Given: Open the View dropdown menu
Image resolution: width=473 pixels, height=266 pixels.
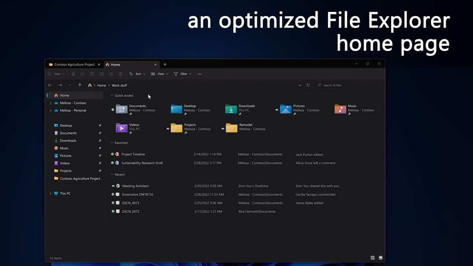Looking at the screenshot, I should (160, 74).
